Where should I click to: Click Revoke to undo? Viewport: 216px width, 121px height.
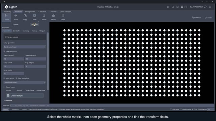tap(196, 17)
